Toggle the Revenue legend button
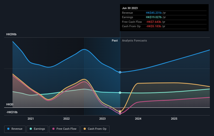The height and width of the screenshot is (136, 214). [15, 129]
